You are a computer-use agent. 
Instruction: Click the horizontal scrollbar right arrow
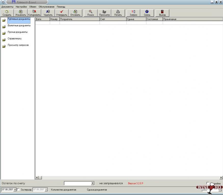click(221, 178)
